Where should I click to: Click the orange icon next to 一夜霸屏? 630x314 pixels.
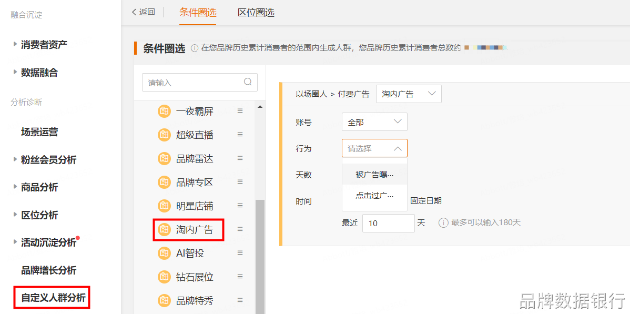click(164, 111)
